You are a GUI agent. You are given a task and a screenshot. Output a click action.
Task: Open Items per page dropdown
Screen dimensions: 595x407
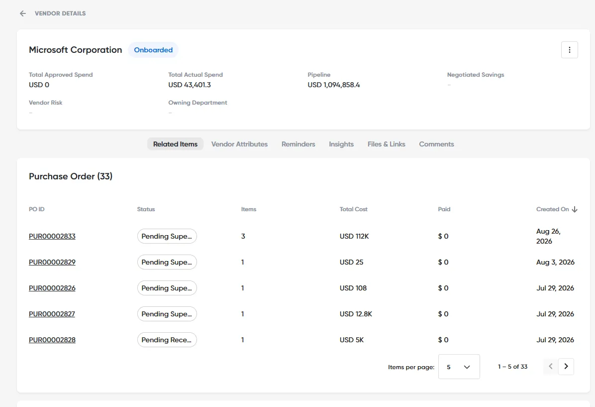[459, 367]
